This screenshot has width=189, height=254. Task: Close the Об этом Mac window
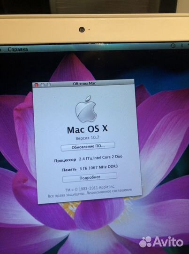click(37, 85)
